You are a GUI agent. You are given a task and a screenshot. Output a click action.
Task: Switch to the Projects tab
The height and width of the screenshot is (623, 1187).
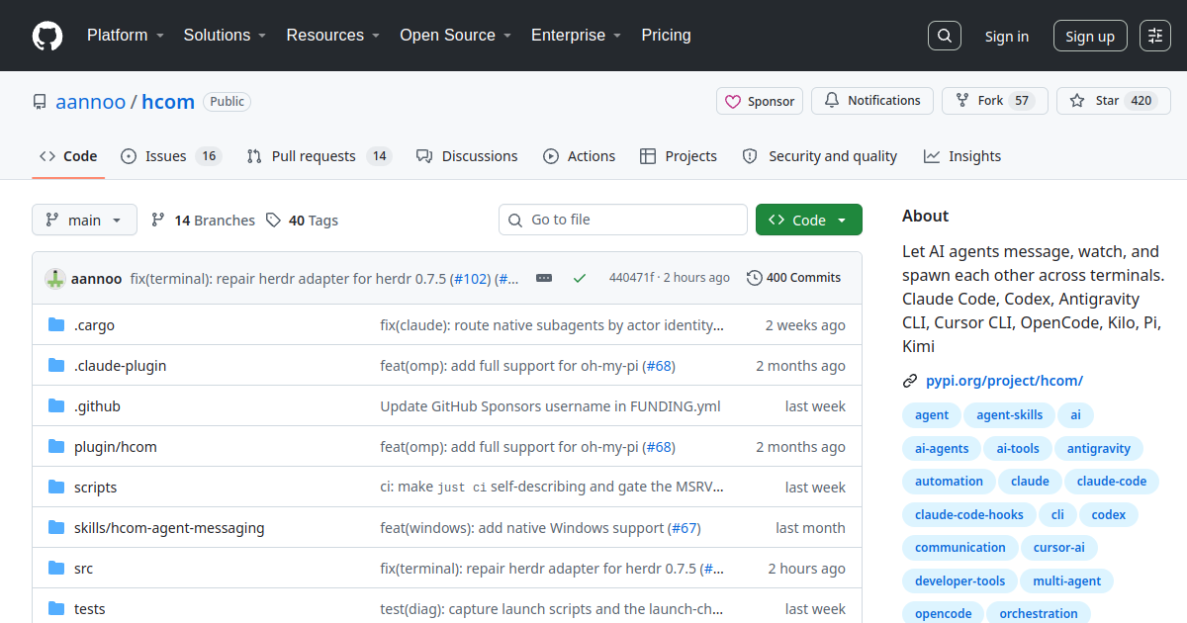point(679,156)
